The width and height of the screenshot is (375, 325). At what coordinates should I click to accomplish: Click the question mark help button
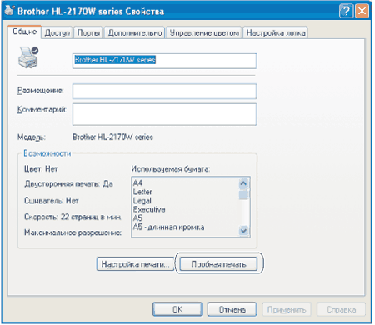point(346,12)
